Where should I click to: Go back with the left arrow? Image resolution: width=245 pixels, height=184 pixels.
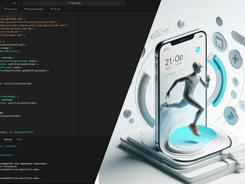pos(14,3)
